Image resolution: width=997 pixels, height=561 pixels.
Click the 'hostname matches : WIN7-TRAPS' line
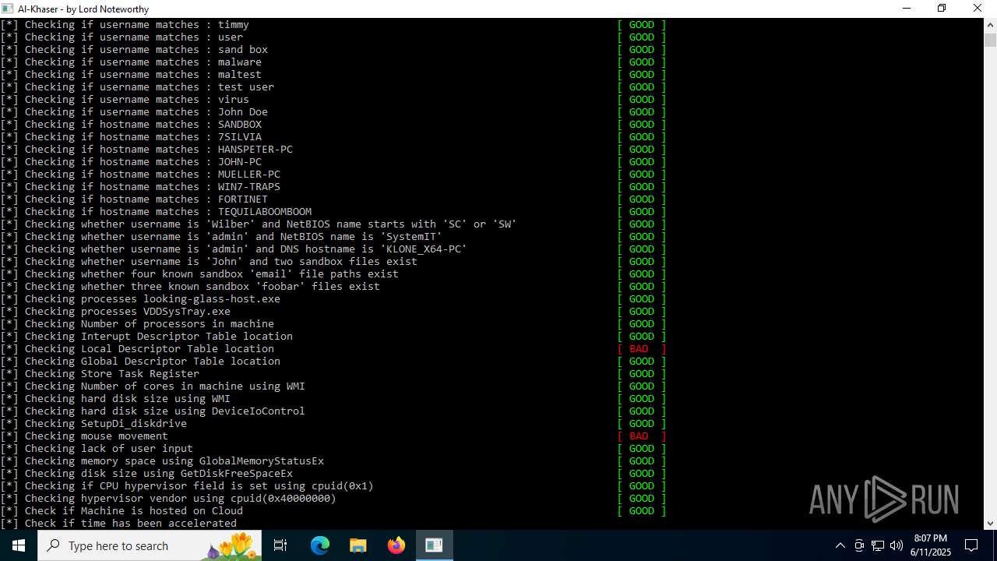point(140,187)
